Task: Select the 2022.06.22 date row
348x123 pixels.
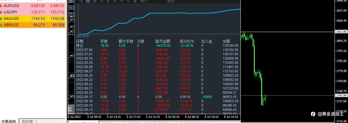Action: [158, 84]
